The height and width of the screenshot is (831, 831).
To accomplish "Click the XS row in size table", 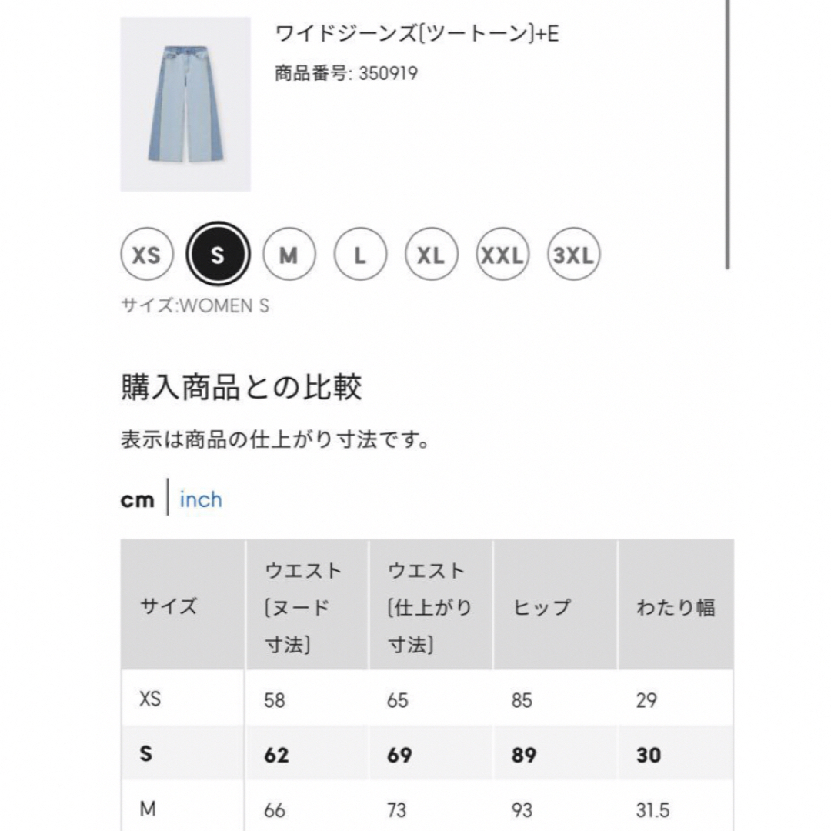I will click(x=427, y=699).
